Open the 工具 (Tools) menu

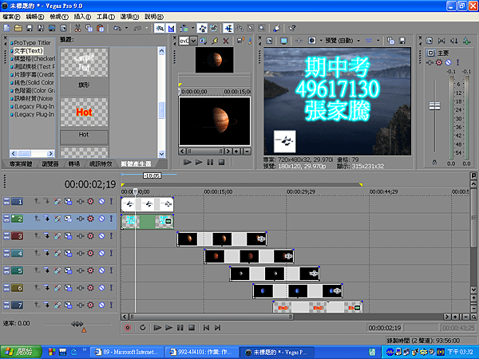(105, 17)
